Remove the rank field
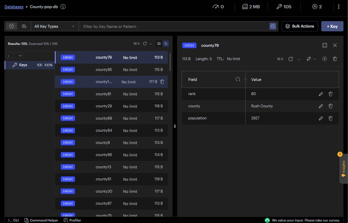This screenshot has width=348, height=223. tap(330, 94)
